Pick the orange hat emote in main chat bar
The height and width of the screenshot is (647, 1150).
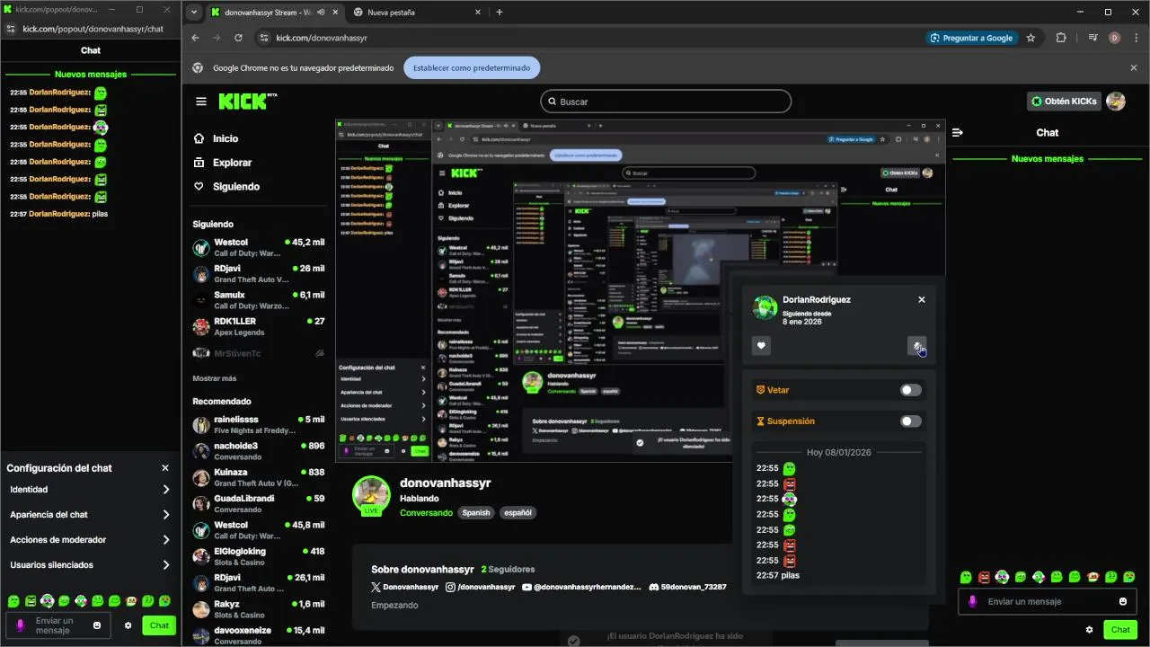click(x=1092, y=577)
